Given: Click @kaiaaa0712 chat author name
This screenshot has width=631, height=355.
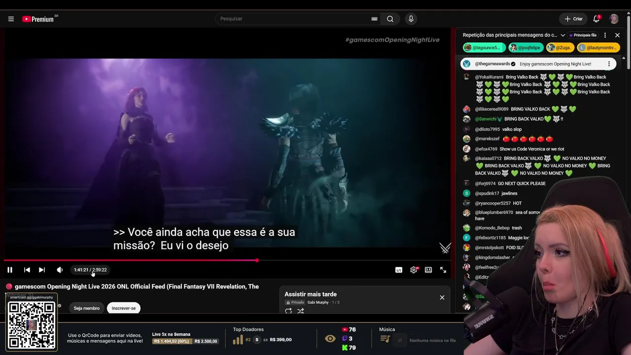Looking at the screenshot, I should tap(488, 158).
